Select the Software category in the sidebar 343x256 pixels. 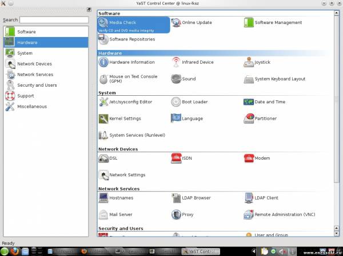(46, 32)
